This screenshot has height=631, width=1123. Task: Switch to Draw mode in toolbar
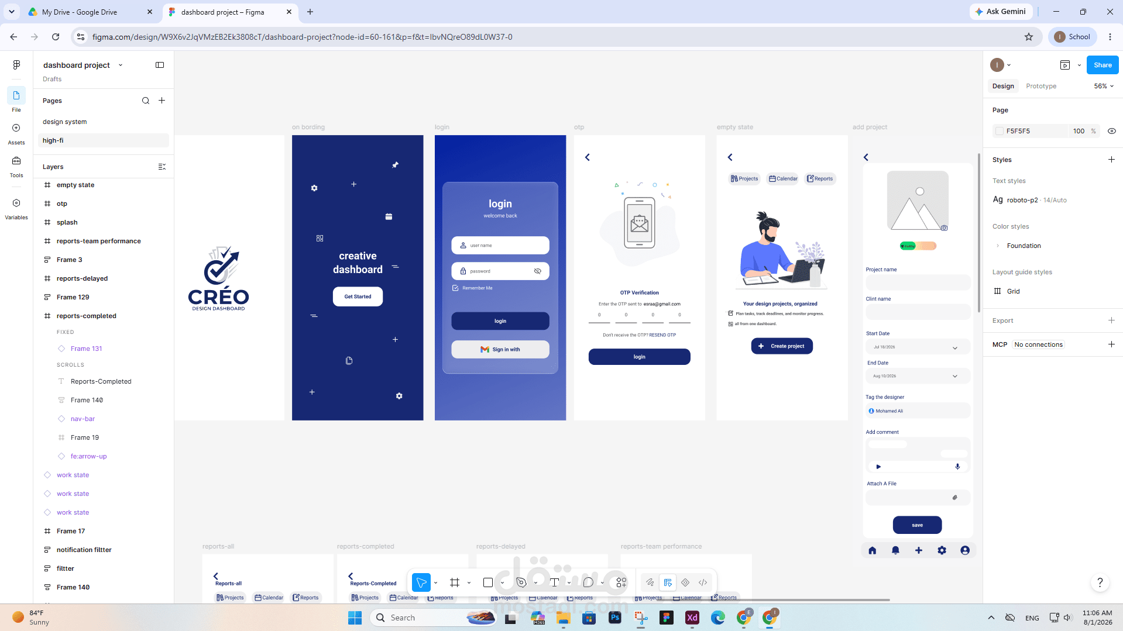click(x=650, y=582)
